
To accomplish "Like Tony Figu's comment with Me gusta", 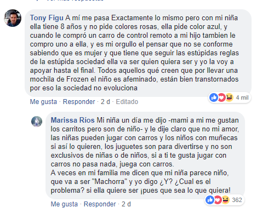I will click(x=43, y=102).
